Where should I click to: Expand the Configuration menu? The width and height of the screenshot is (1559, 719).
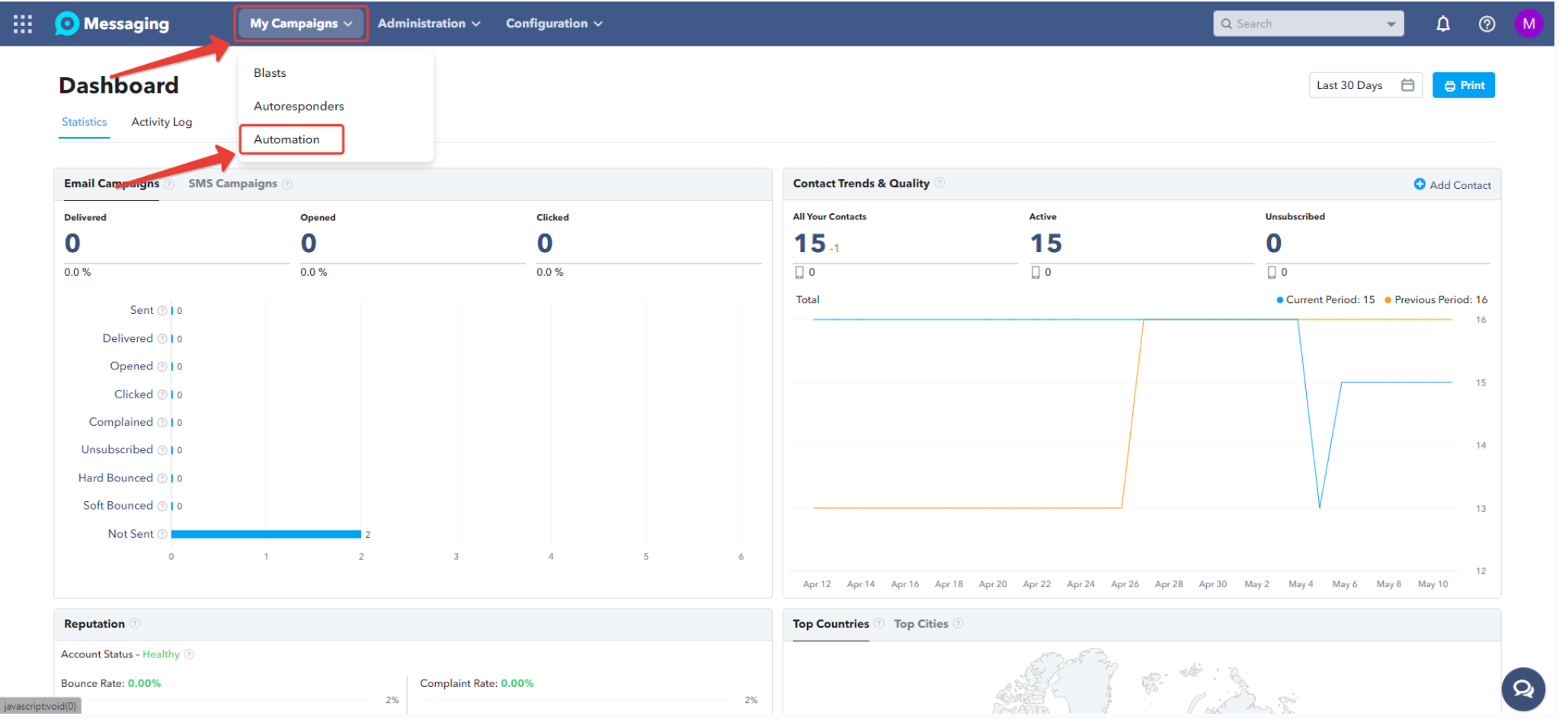click(x=554, y=24)
